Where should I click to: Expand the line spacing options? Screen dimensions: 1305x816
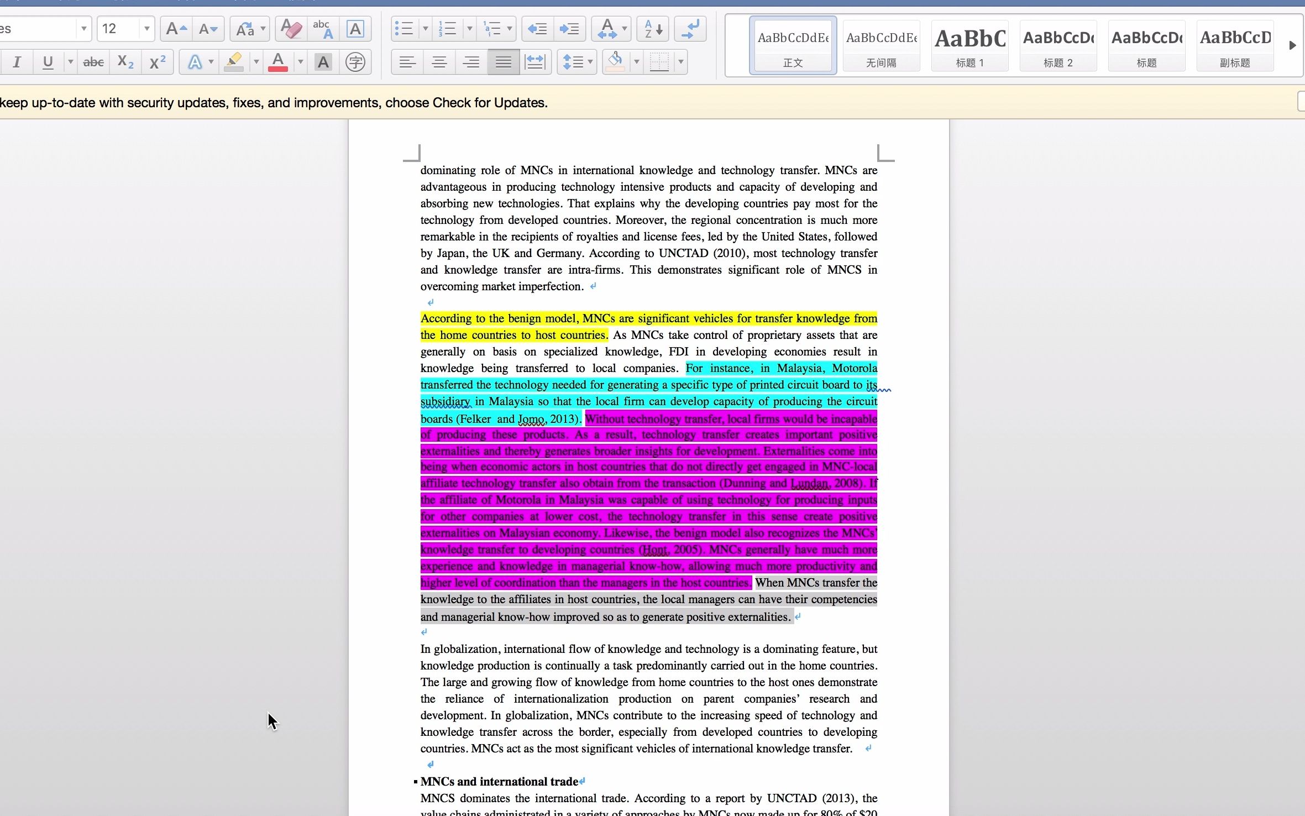click(590, 62)
